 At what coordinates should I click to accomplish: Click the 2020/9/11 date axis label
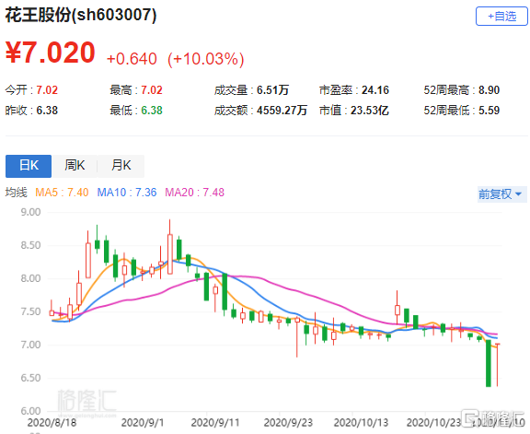coord(215,423)
